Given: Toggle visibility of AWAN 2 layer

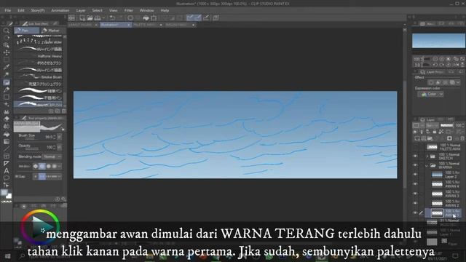Looking at the screenshot, I should click(416, 203).
